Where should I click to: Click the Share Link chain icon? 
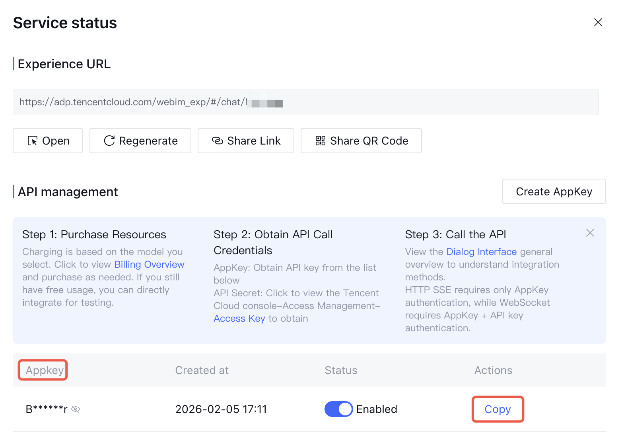click(218, 141)
